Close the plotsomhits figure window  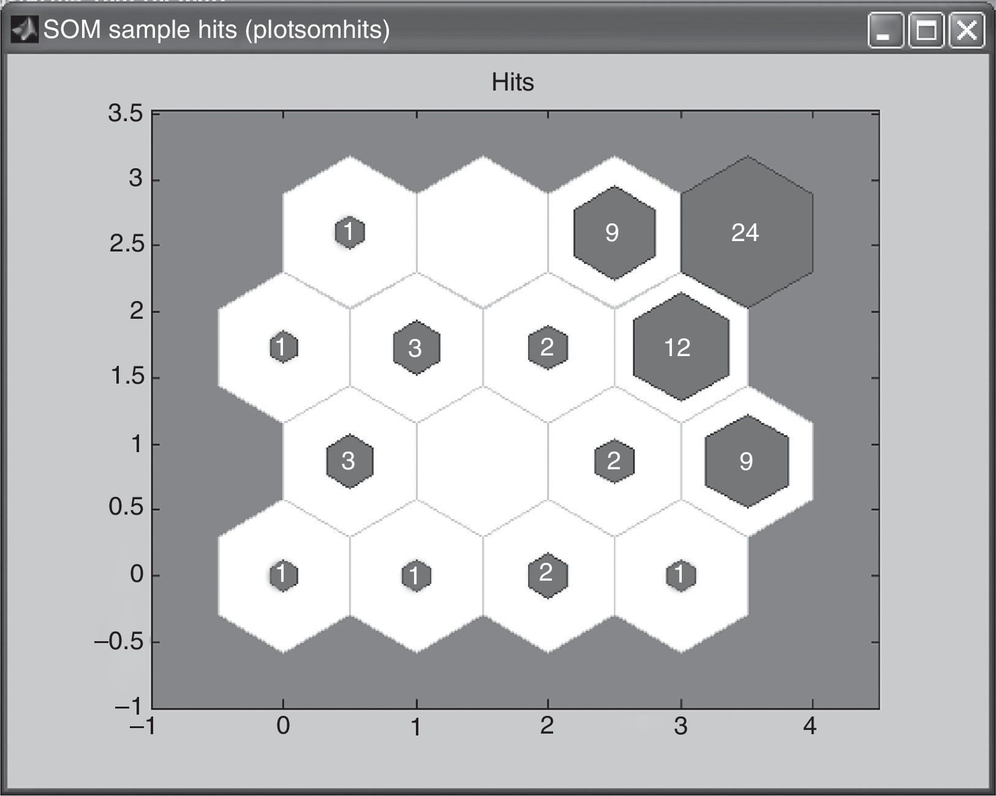[966, 31]
